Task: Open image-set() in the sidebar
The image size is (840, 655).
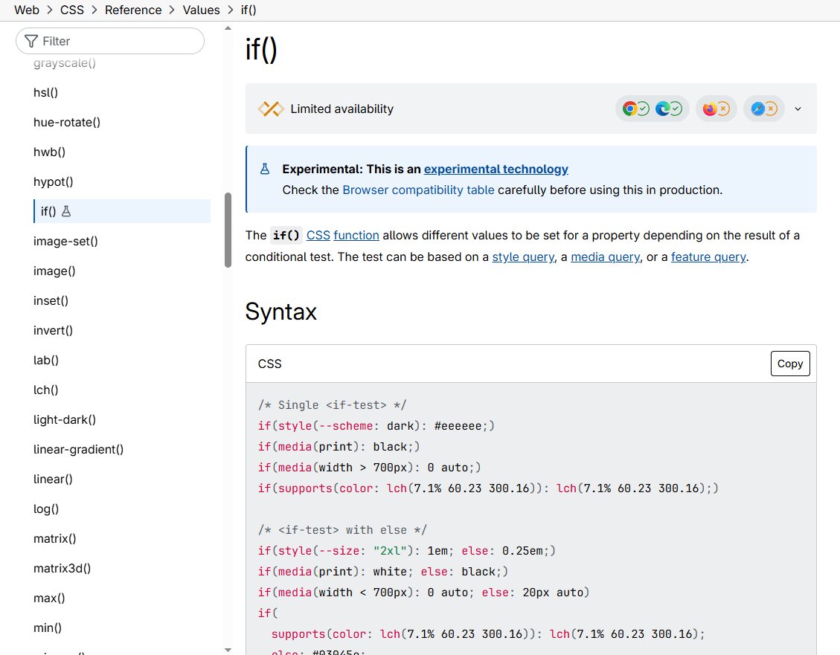Action: [x=65, y=242]
